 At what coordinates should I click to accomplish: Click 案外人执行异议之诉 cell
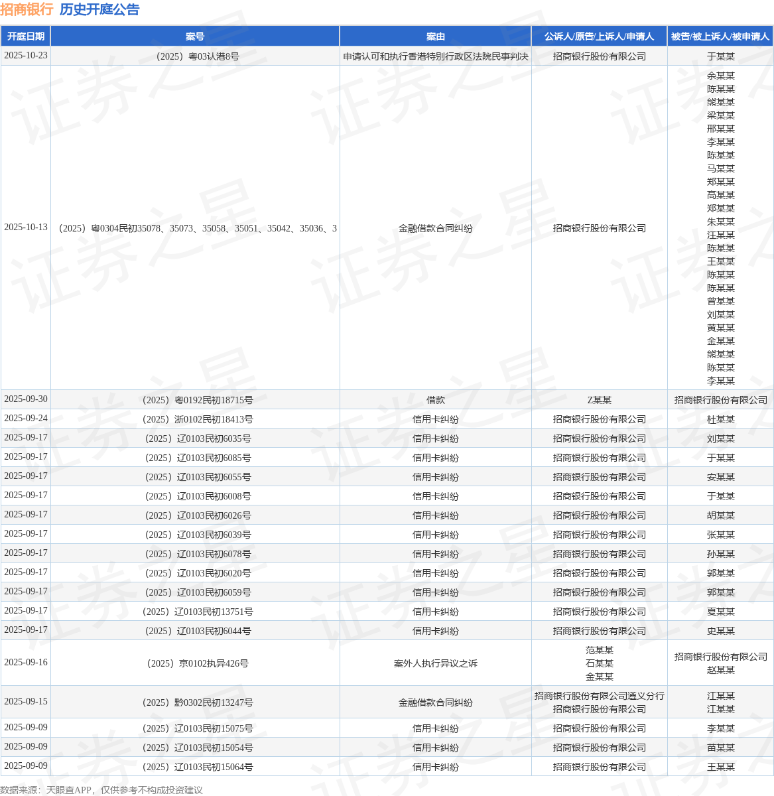(x=436, y=663)
